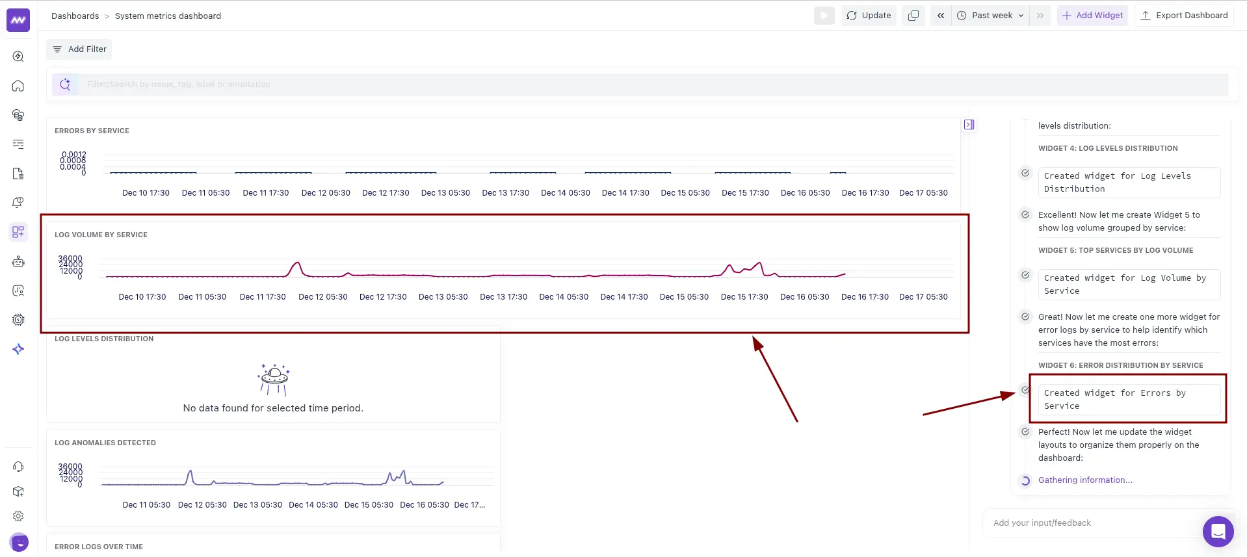This screenshot has width=1247, height=557.
Task: Open Settings gear in sidebar
Action: (x=18, y=516)
